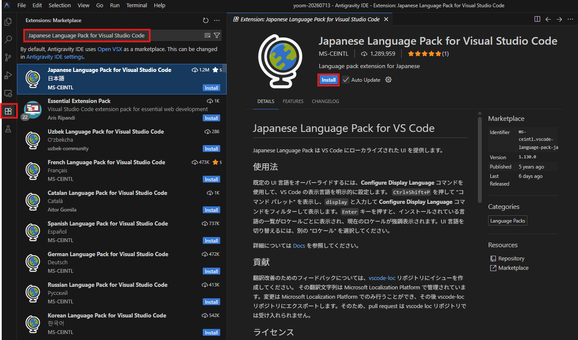The width and height of the screenshot is (578, 340).
Task: Open the File menu
Action: pos(22,6)
